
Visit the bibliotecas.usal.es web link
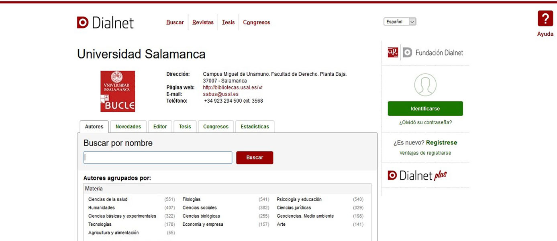(x=233, y=87)
